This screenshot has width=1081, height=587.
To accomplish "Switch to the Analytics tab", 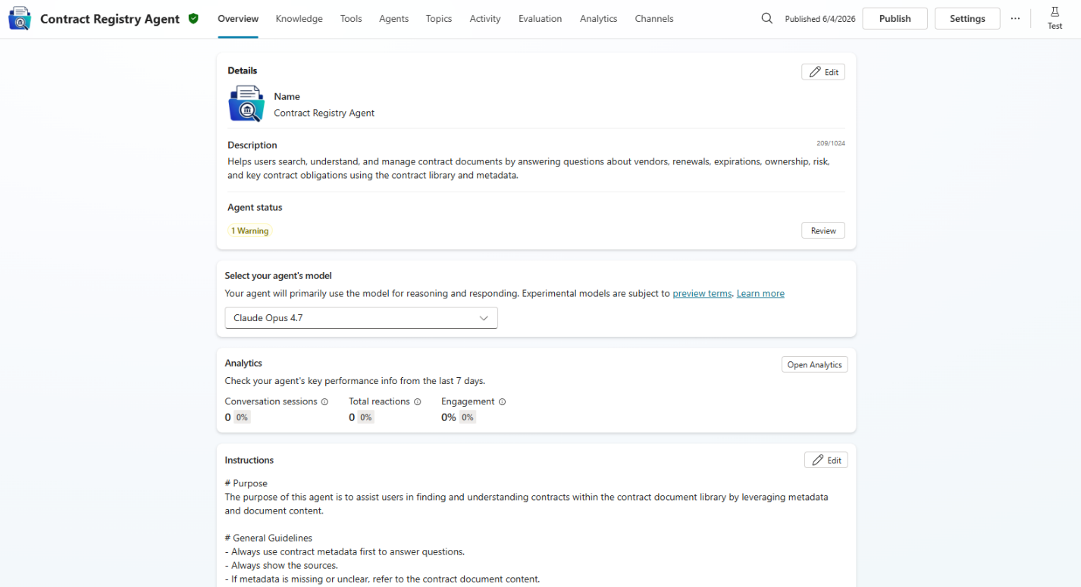I will point(598,19).
